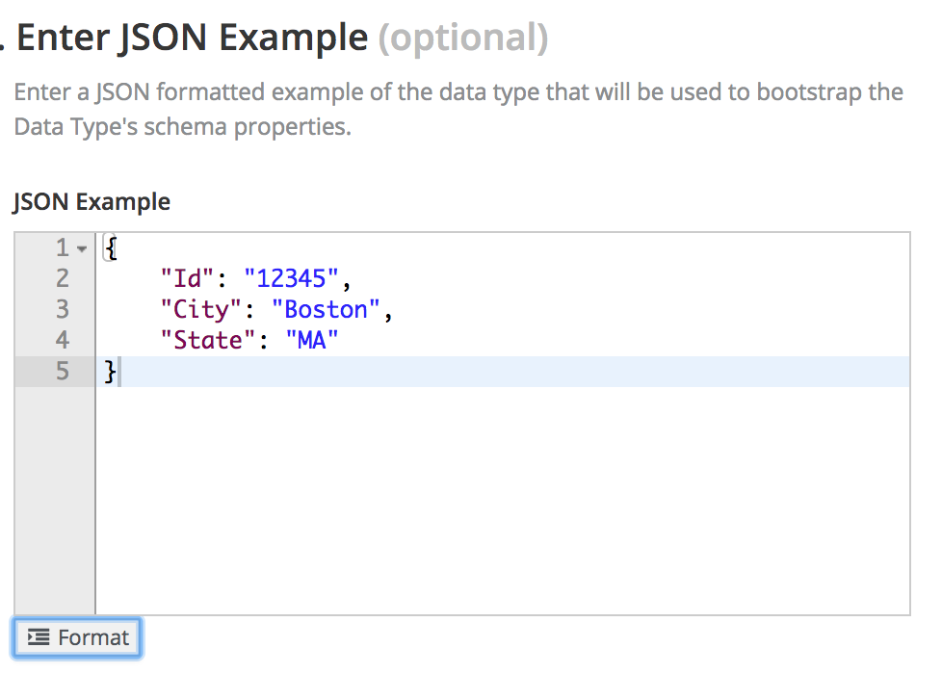The image size is (942, 674).
Task: Click the indent icon on the Format button
Action: [39, 637]
